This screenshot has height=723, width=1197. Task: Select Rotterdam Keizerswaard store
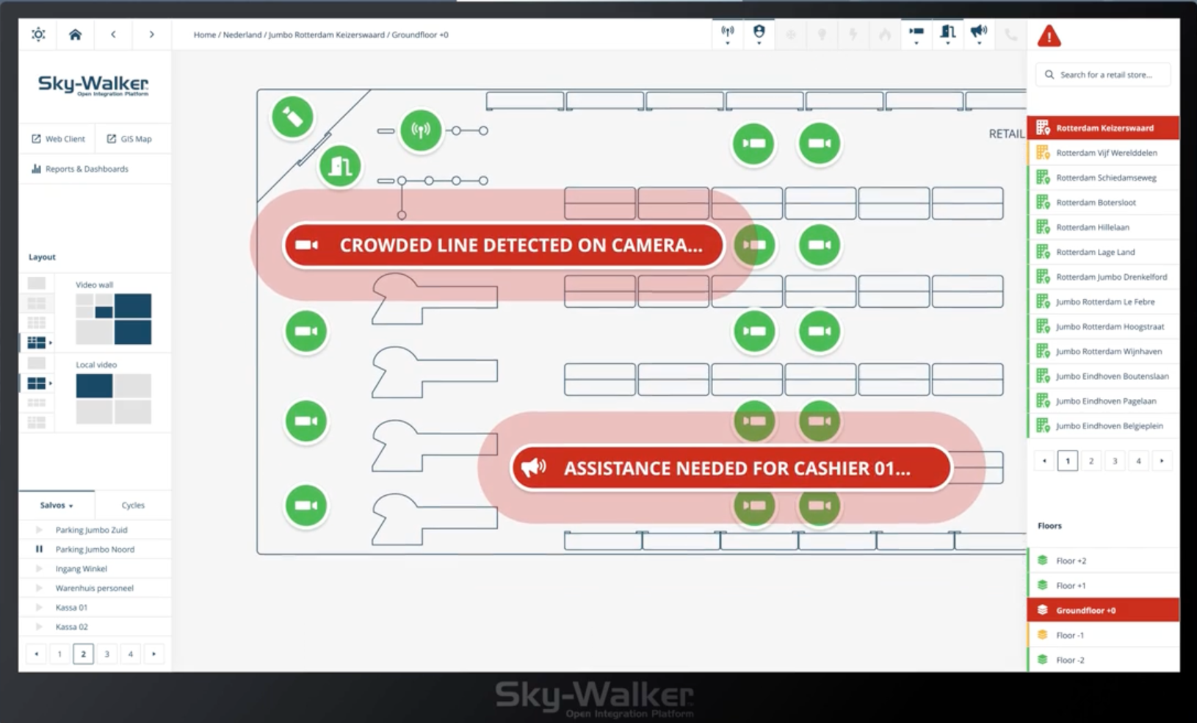click(1104, 128)
